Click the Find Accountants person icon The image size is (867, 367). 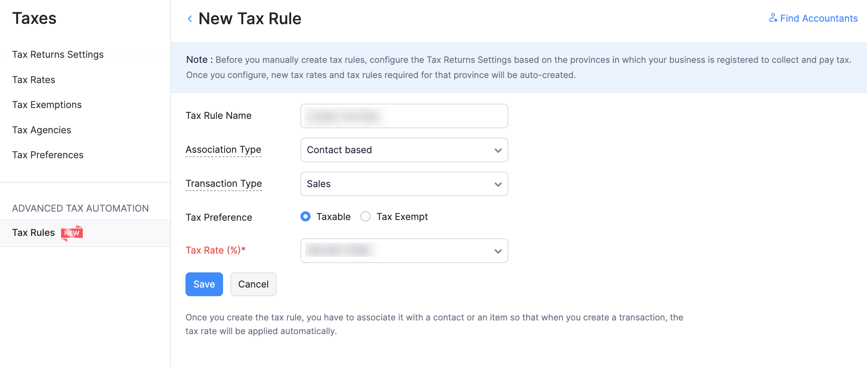tap(773, 17)
